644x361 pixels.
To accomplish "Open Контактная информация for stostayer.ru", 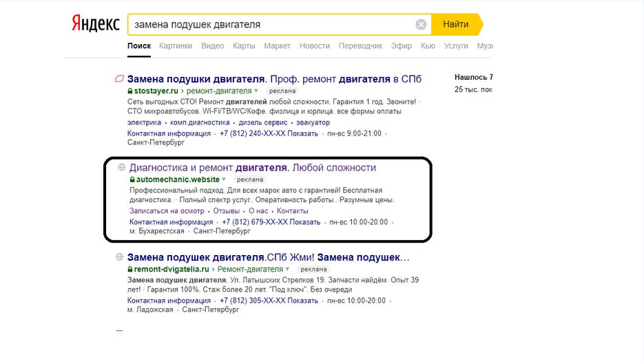I will 169,133.
